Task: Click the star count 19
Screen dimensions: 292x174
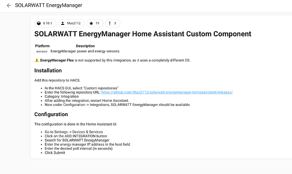Action: [97, 23]
